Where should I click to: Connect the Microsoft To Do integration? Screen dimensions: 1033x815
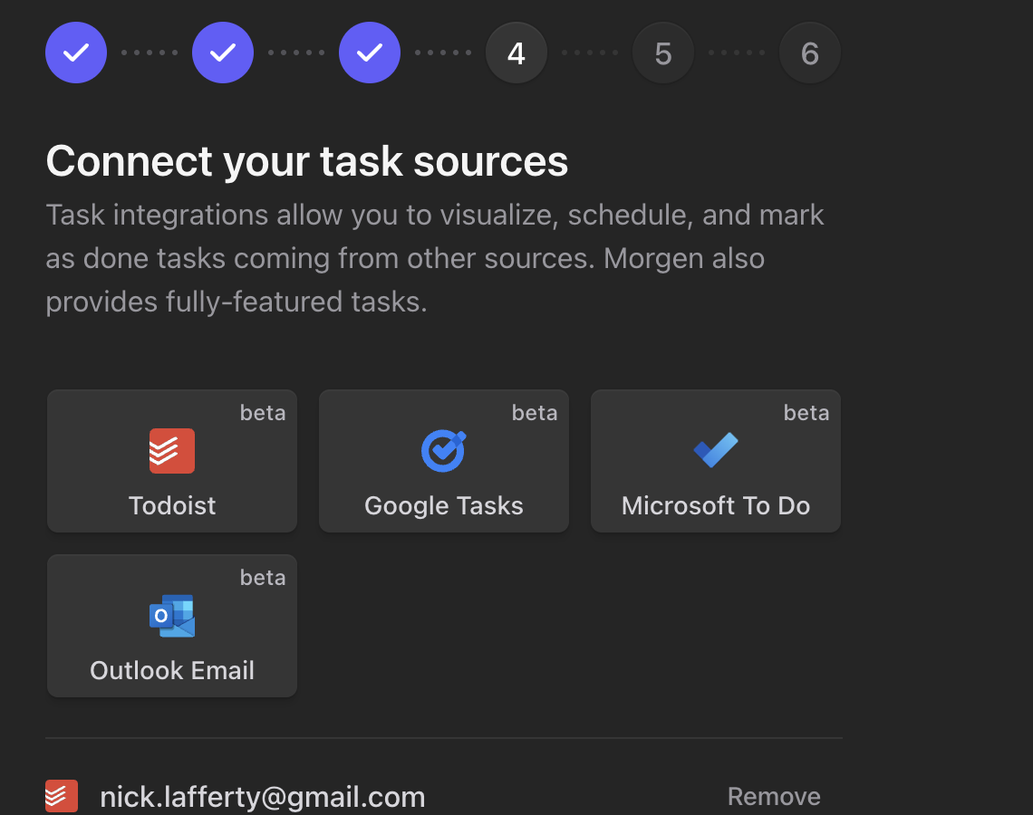[715, 461]
